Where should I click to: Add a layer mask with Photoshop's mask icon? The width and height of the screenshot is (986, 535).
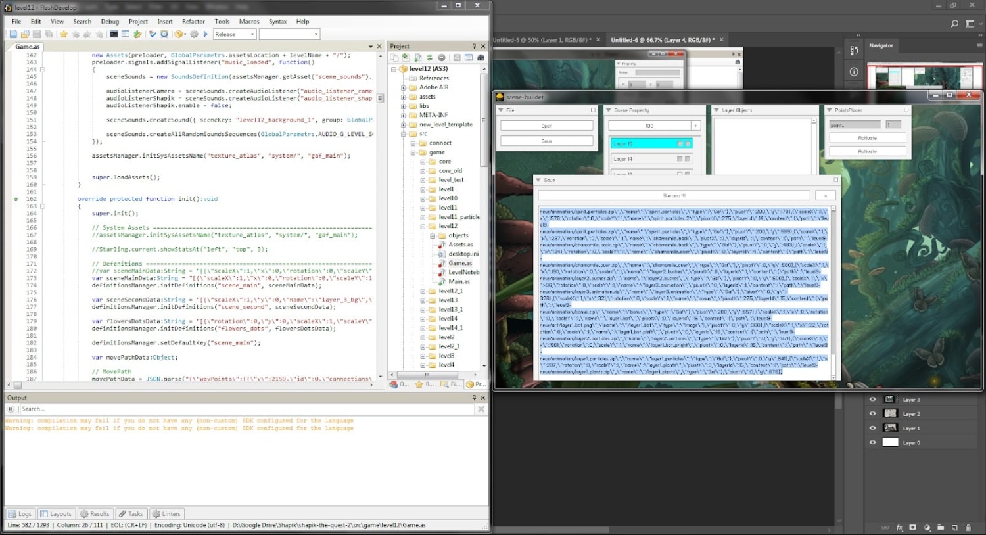(913, 527)
